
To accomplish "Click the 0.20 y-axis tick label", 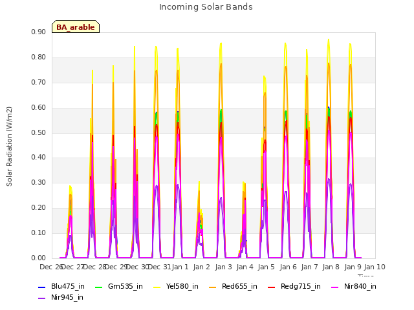I will pos(38,208).
